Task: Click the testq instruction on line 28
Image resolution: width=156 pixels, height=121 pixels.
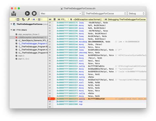Action: [x=82, y=47]
